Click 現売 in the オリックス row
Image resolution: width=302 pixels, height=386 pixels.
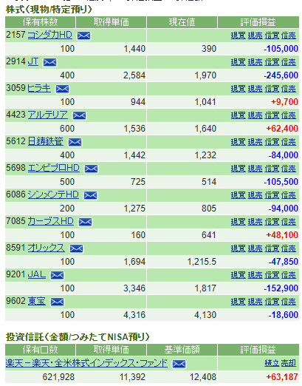pos(255,248)
